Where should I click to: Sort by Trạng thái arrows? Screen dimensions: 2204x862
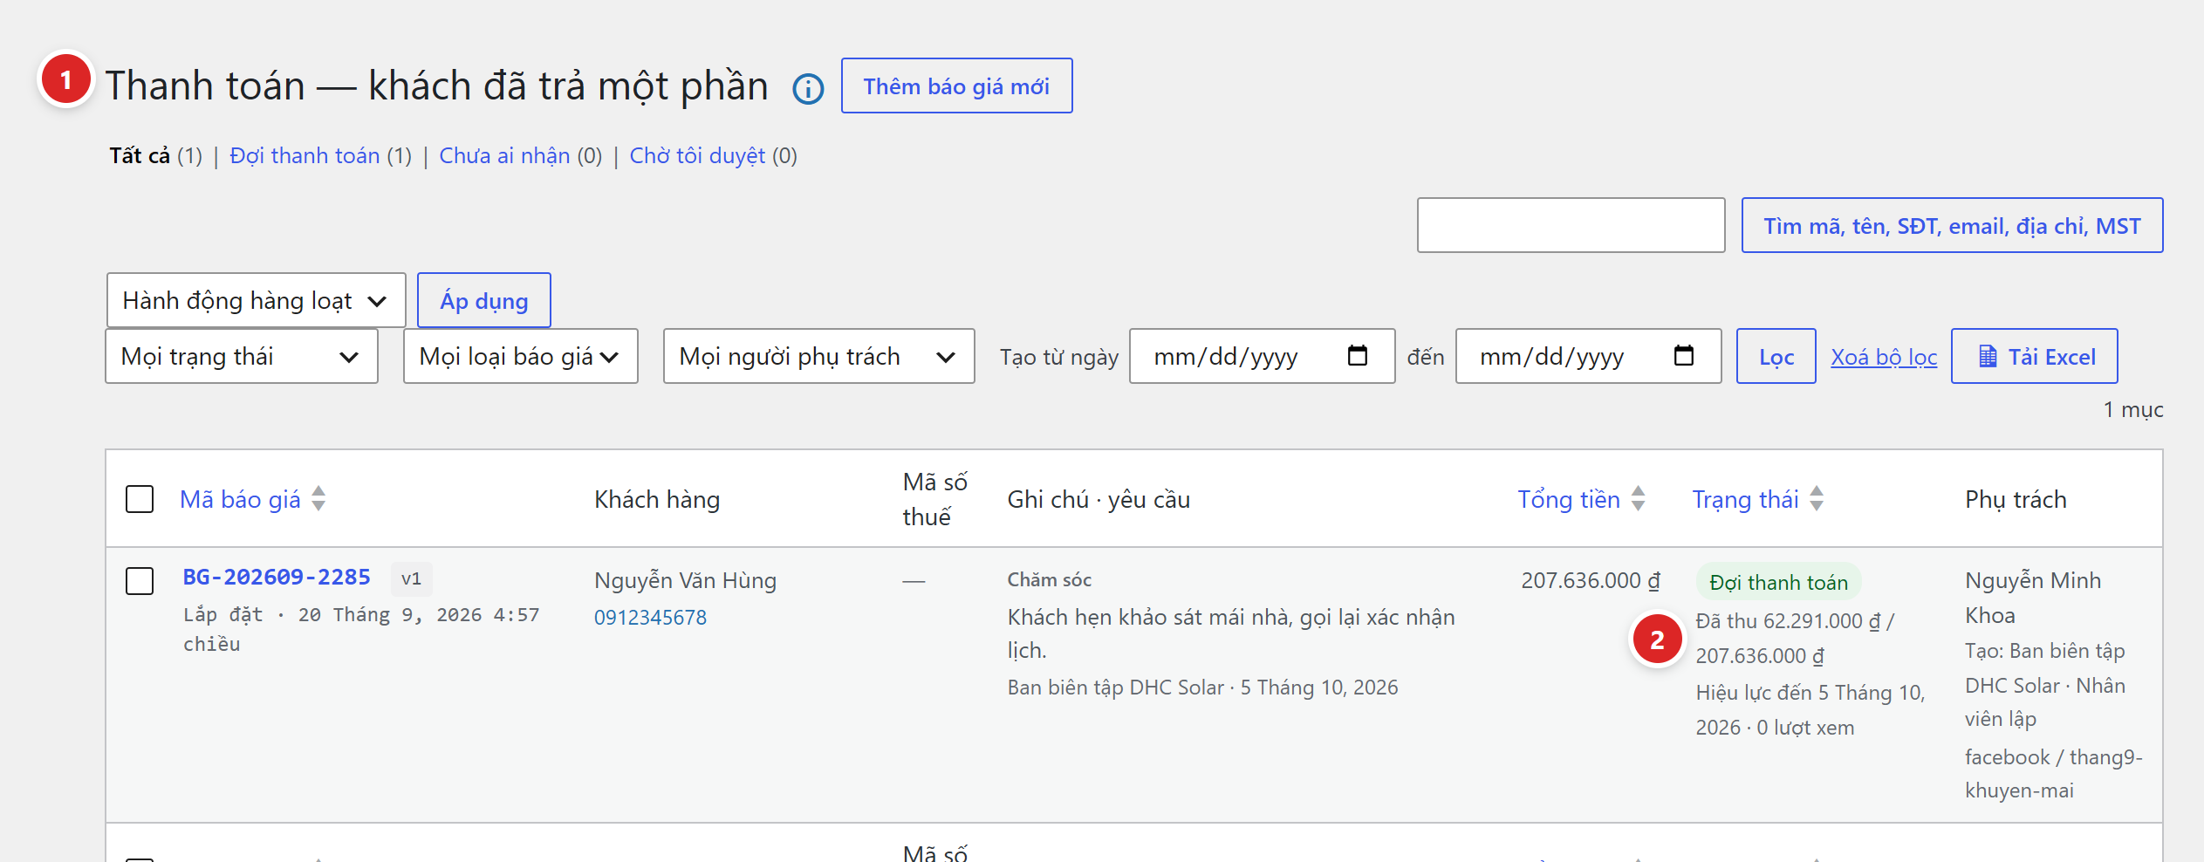(x=1817, y=498)
